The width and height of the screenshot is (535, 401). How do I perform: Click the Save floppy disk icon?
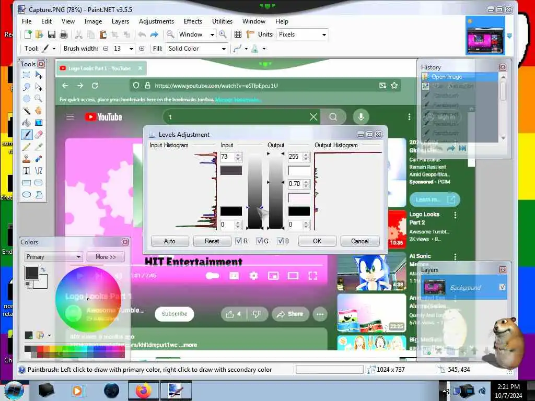pyautogui.click(x=52, y=34)
